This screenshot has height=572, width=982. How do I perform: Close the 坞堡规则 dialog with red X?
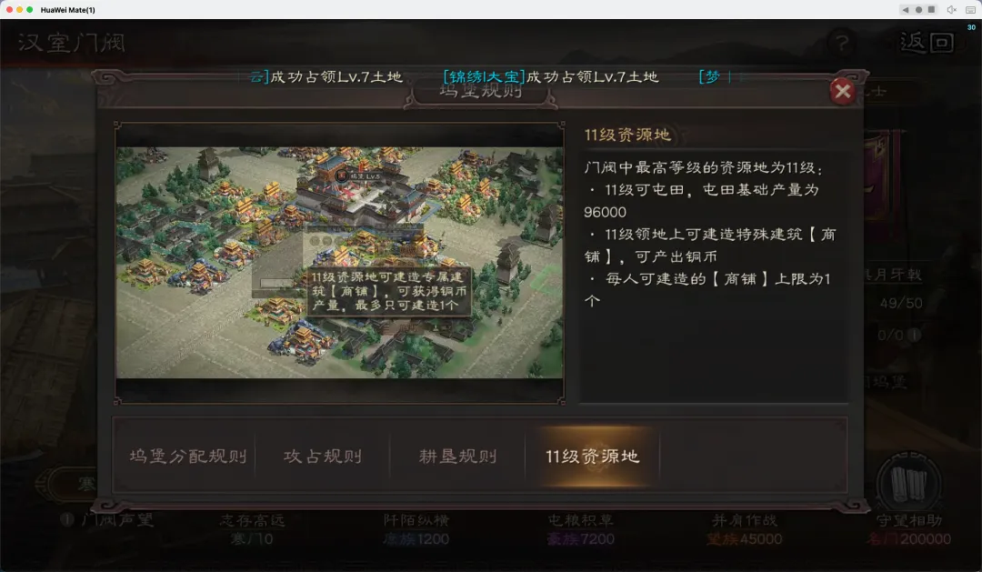pos(842,92)
